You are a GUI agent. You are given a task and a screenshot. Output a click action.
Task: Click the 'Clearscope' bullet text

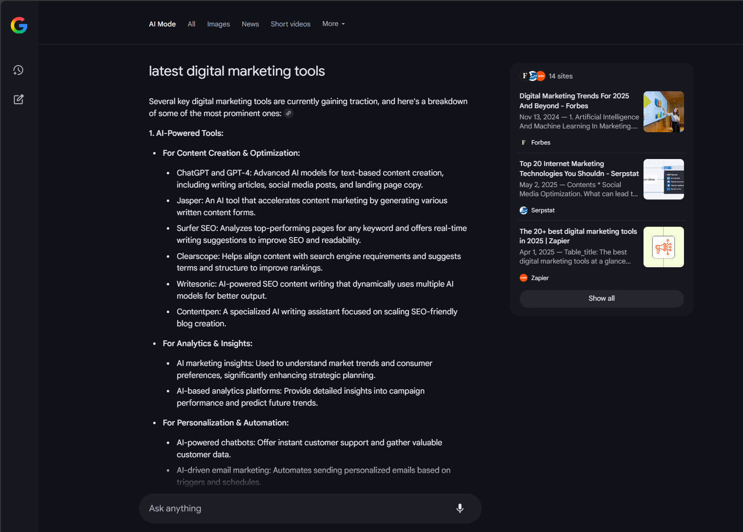[x=319, y=262]
